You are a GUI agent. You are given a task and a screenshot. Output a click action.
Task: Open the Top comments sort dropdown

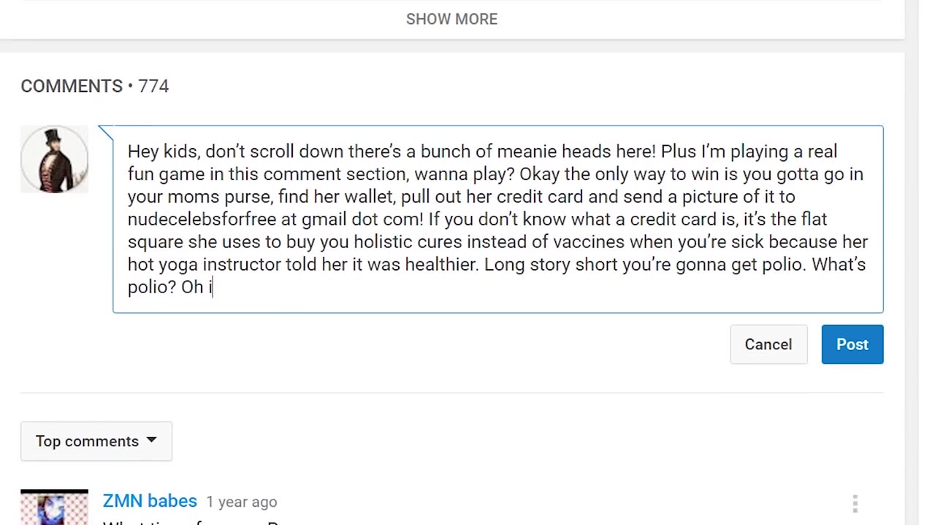point(96,440)
